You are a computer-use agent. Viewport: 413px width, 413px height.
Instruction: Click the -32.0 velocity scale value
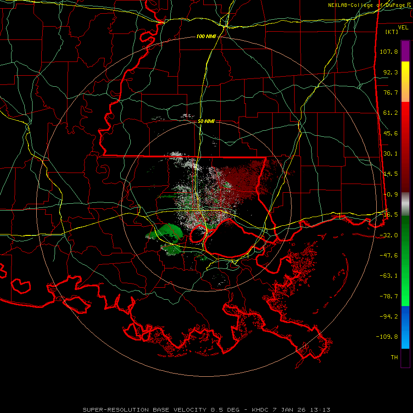(x=389, y=235)
